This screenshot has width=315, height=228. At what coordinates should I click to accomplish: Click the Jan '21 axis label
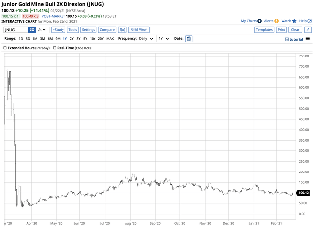(x=254, y=223)
